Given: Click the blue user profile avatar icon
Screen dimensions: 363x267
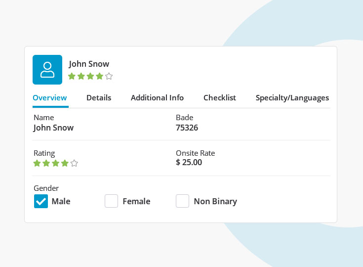Looking at the screenshot, I should 47,70.
